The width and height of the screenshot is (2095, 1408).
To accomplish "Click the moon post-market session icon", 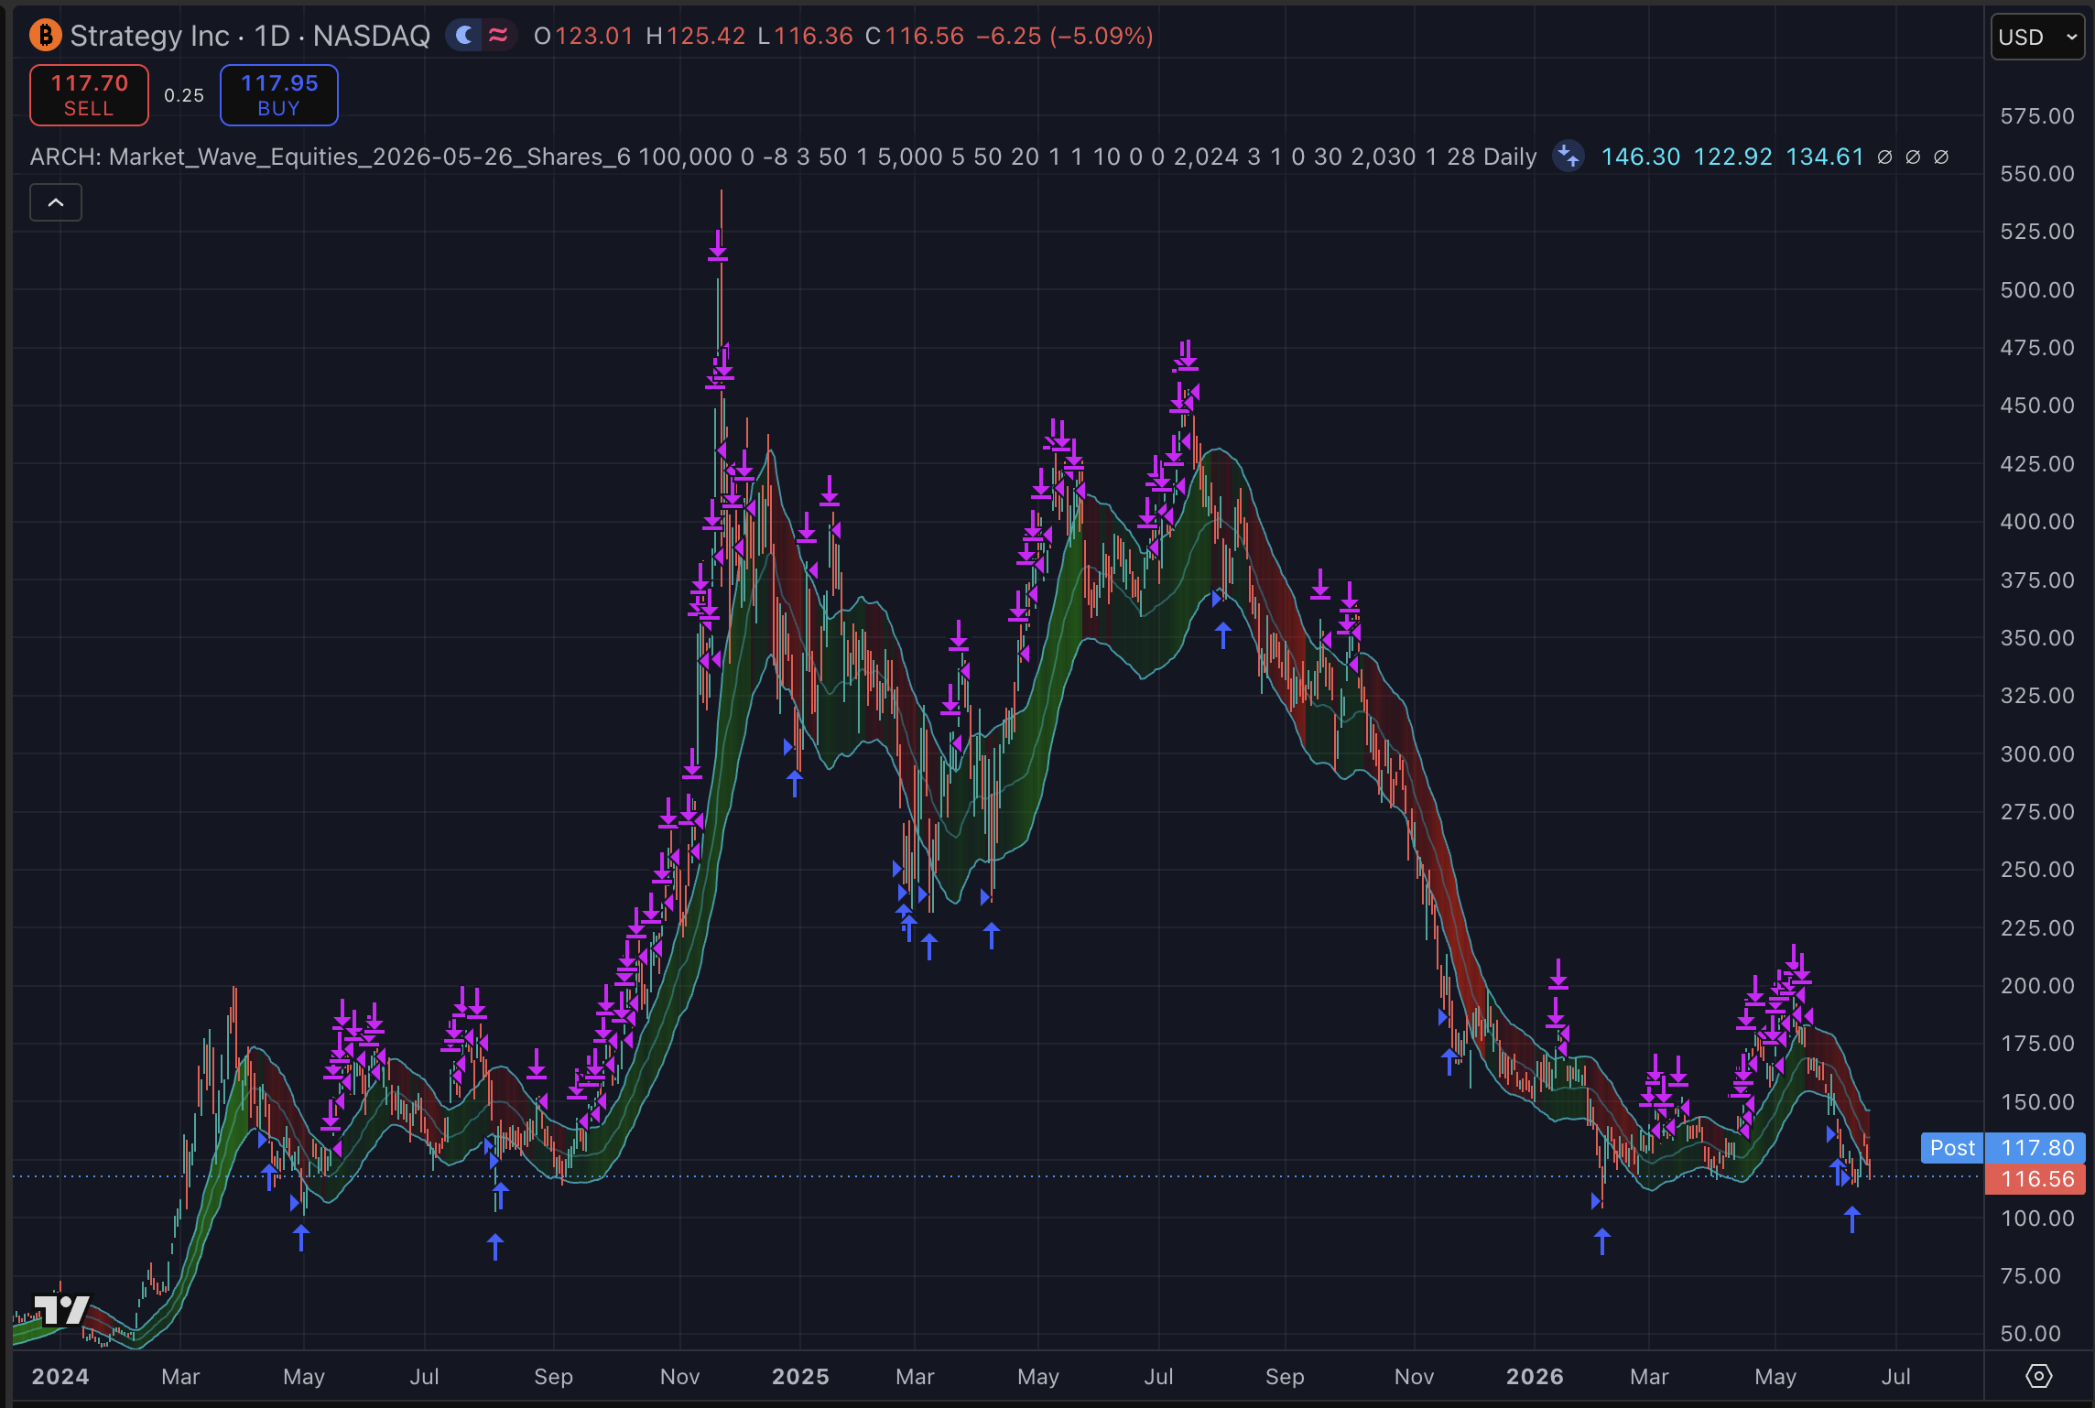I will 464,36.
